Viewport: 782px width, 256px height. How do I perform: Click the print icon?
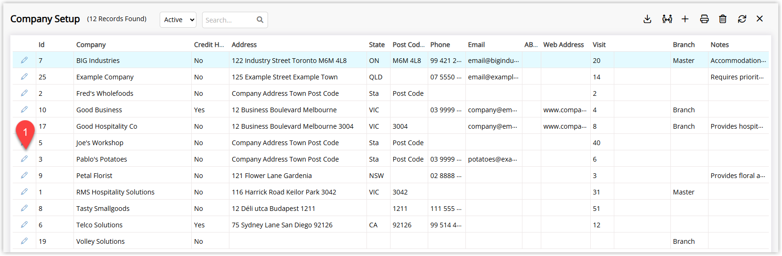click(704, 19)
